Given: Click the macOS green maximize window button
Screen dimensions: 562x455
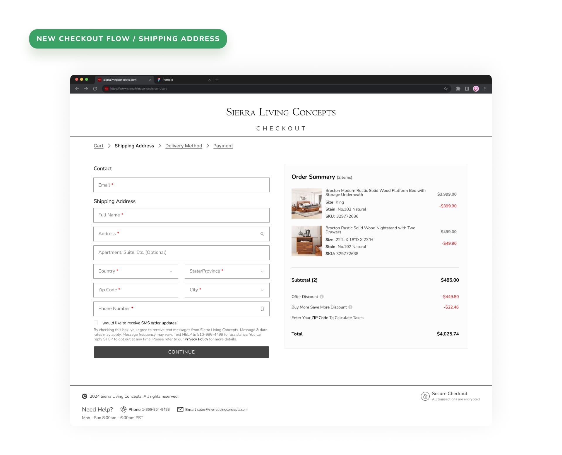Looking at the screenshot, I should (86, 79).
